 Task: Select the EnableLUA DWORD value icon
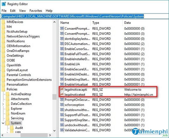click(x=62, y=64)
